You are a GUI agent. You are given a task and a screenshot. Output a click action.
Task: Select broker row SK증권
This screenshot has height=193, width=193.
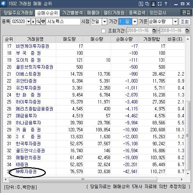point(94,137)
